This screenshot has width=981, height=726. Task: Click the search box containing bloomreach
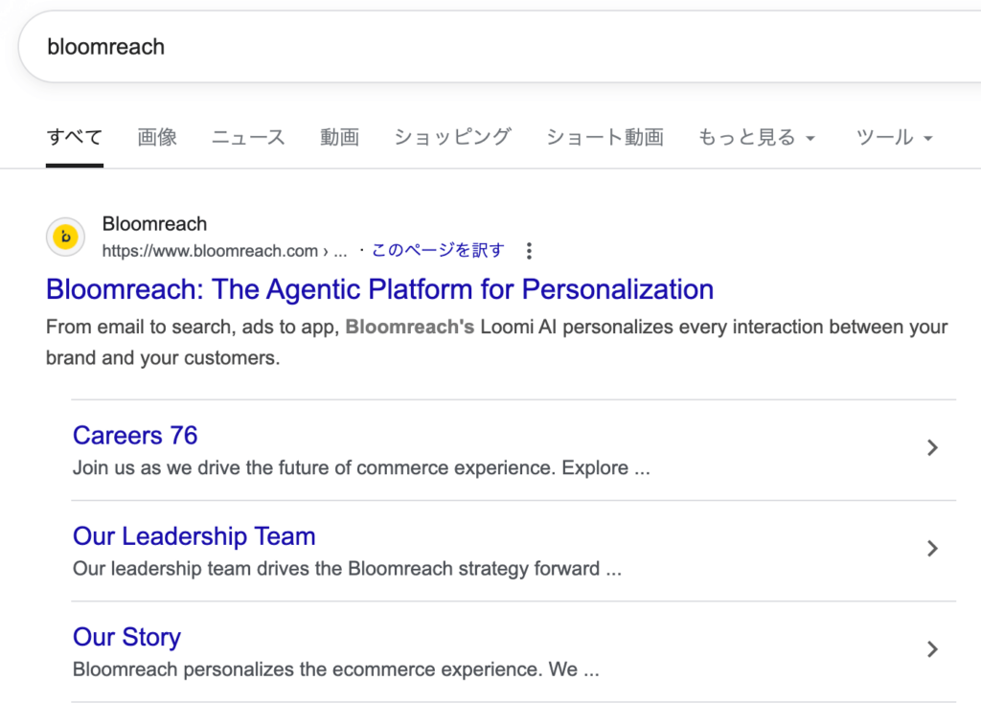(x=479, y=47)
